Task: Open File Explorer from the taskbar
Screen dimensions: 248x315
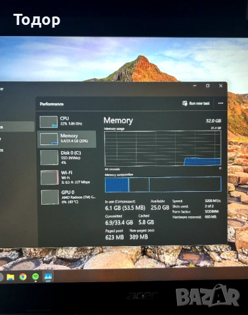Action: point(10,277)
